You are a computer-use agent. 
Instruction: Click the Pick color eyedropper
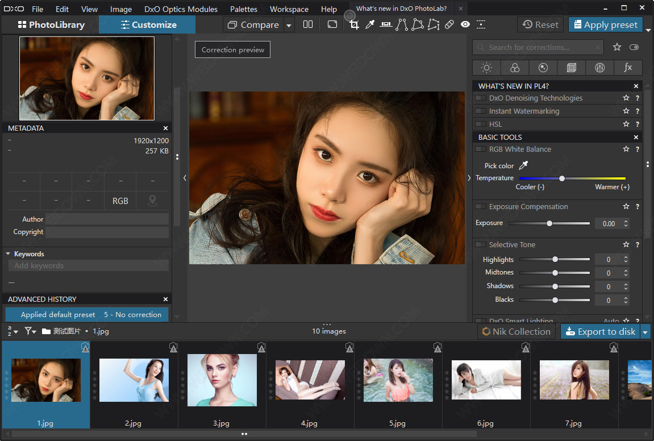523,165
